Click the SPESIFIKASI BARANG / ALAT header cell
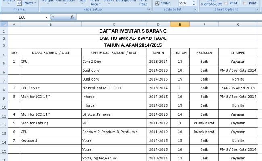The height and width of the screenshot is (161, 262). [114, 53]
